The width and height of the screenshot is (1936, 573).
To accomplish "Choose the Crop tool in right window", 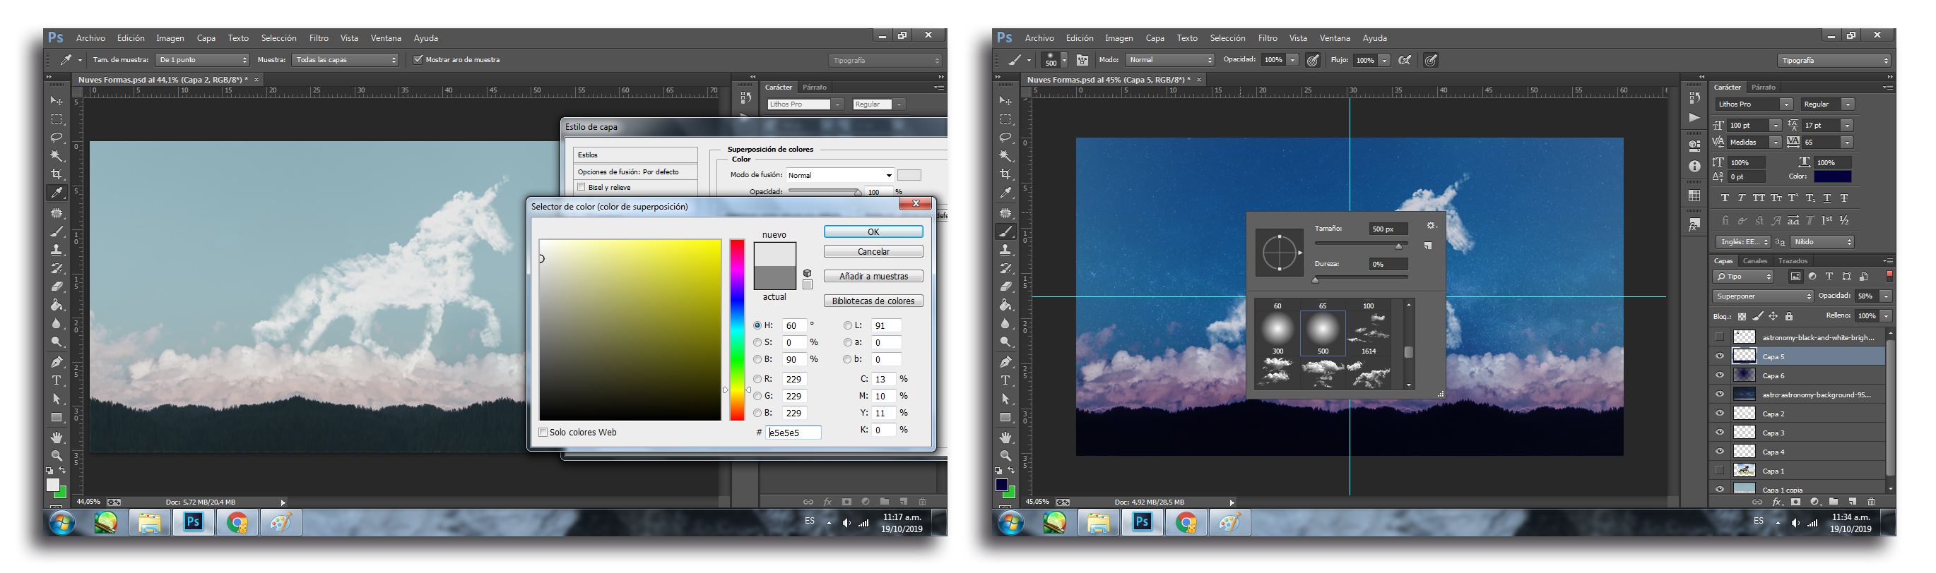I will point(1005,174).
